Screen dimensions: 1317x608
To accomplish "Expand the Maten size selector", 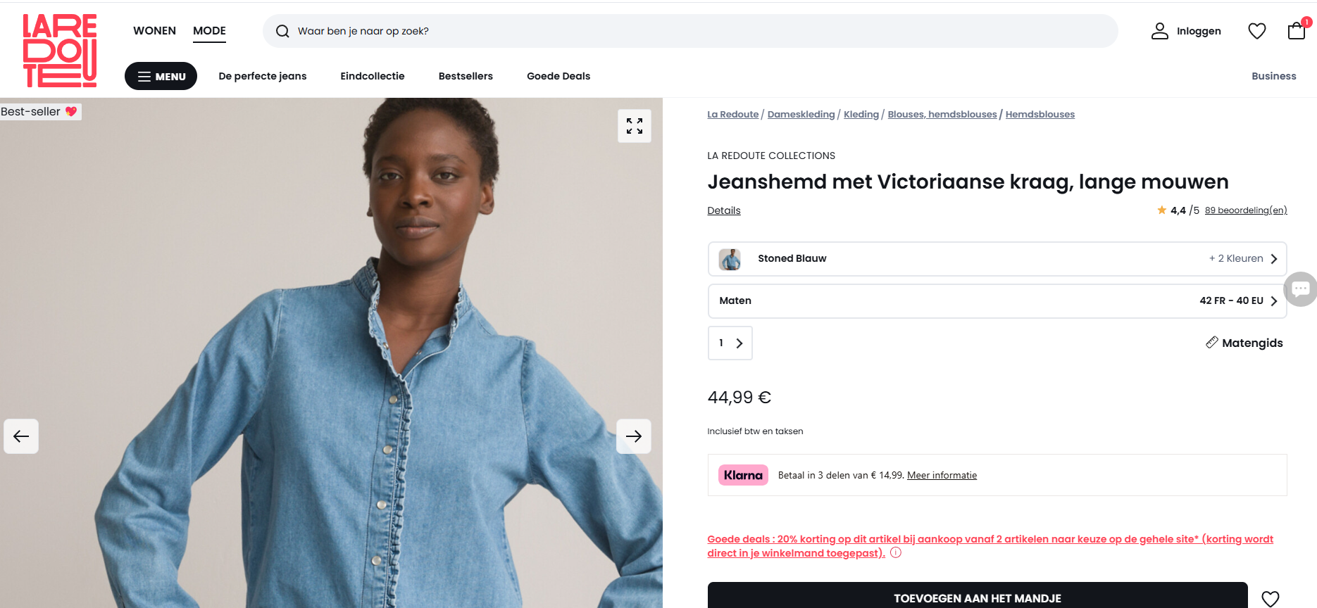I will (x=997, y=301).
